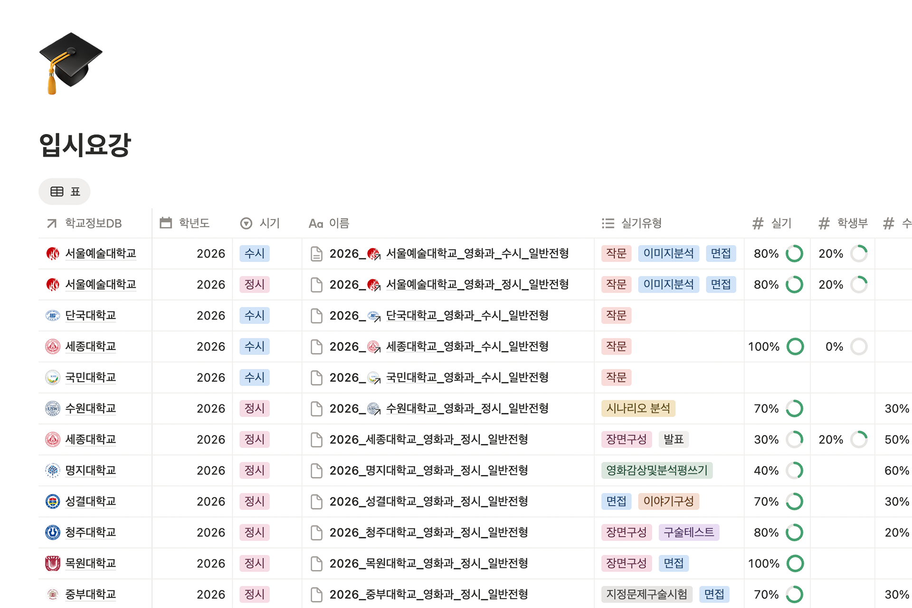Image resolution: width=912 pixels, height=608 pixels.
Task: Click 목원대학교 school logo icon
Action: pos(53,563)
